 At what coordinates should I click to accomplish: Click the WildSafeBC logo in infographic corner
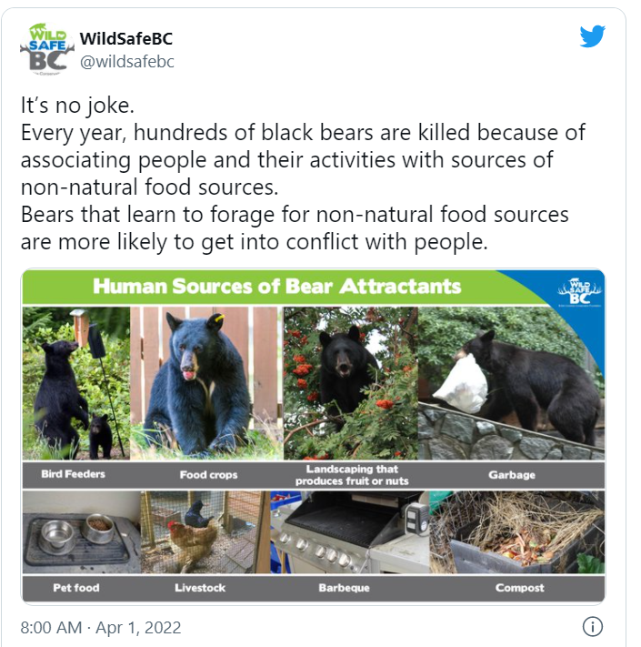[579, 292]
